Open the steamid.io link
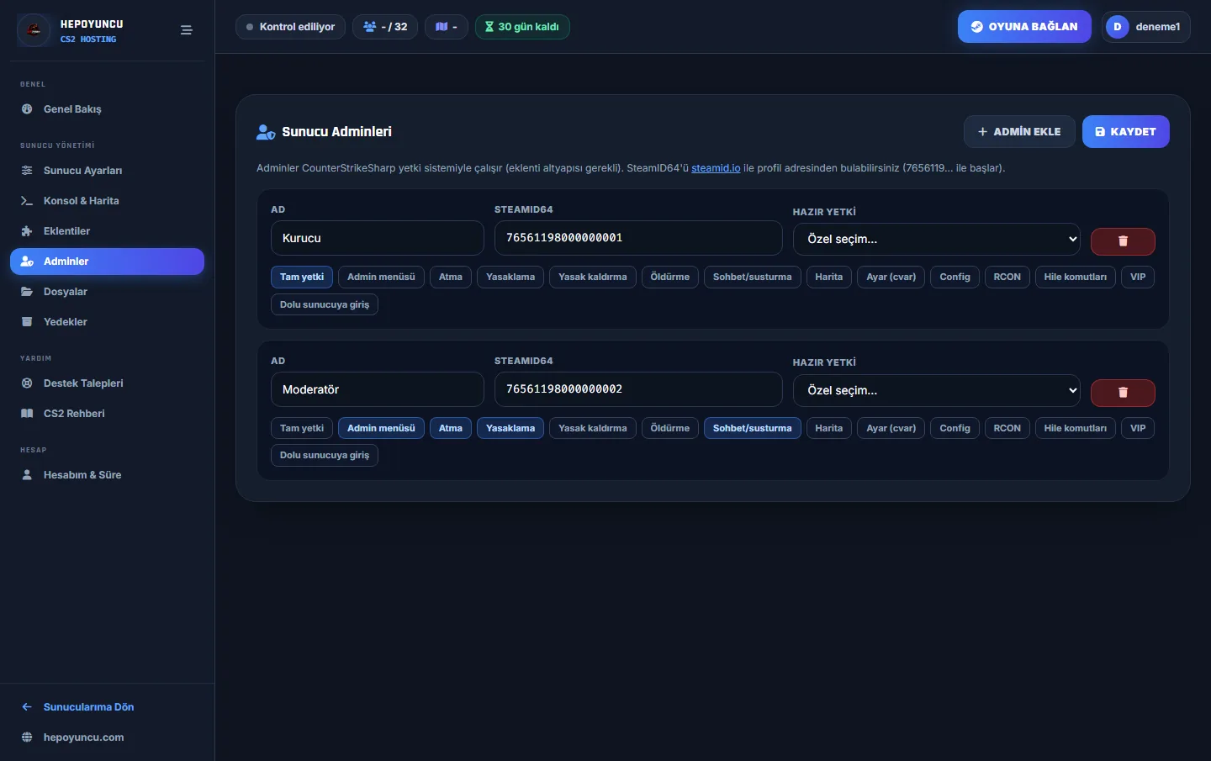 click(x=716, y=168)
